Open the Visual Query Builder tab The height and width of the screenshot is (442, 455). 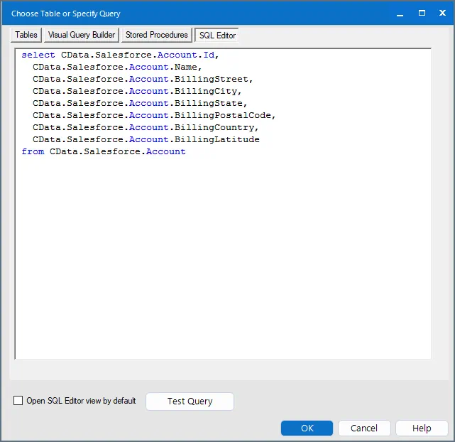(x=82, y=35)
